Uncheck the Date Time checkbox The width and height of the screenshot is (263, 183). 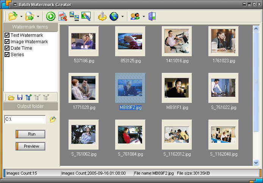[x=7, y=48]
